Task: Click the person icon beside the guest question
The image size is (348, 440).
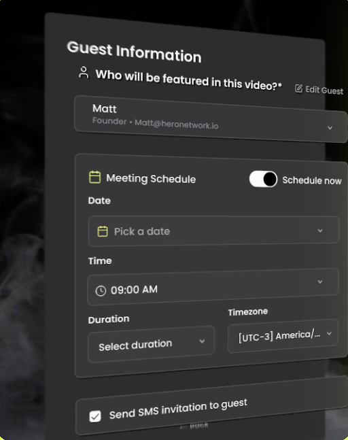Action: tap(84, 72)
